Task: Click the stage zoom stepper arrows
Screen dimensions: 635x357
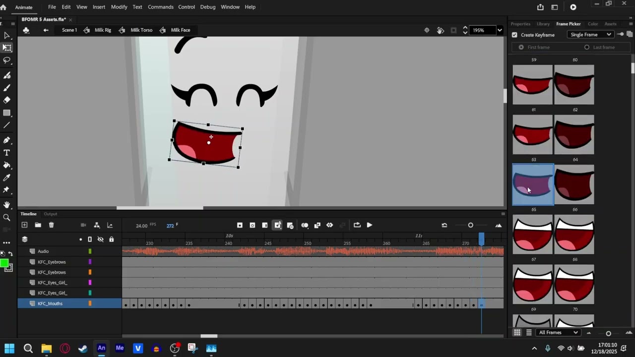Action: point(465,30)
